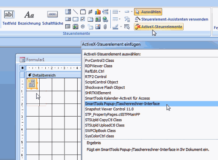This screenshot has height=160, width=218.
Task: Select PvrControl3 Class in list
Action: 151,60
